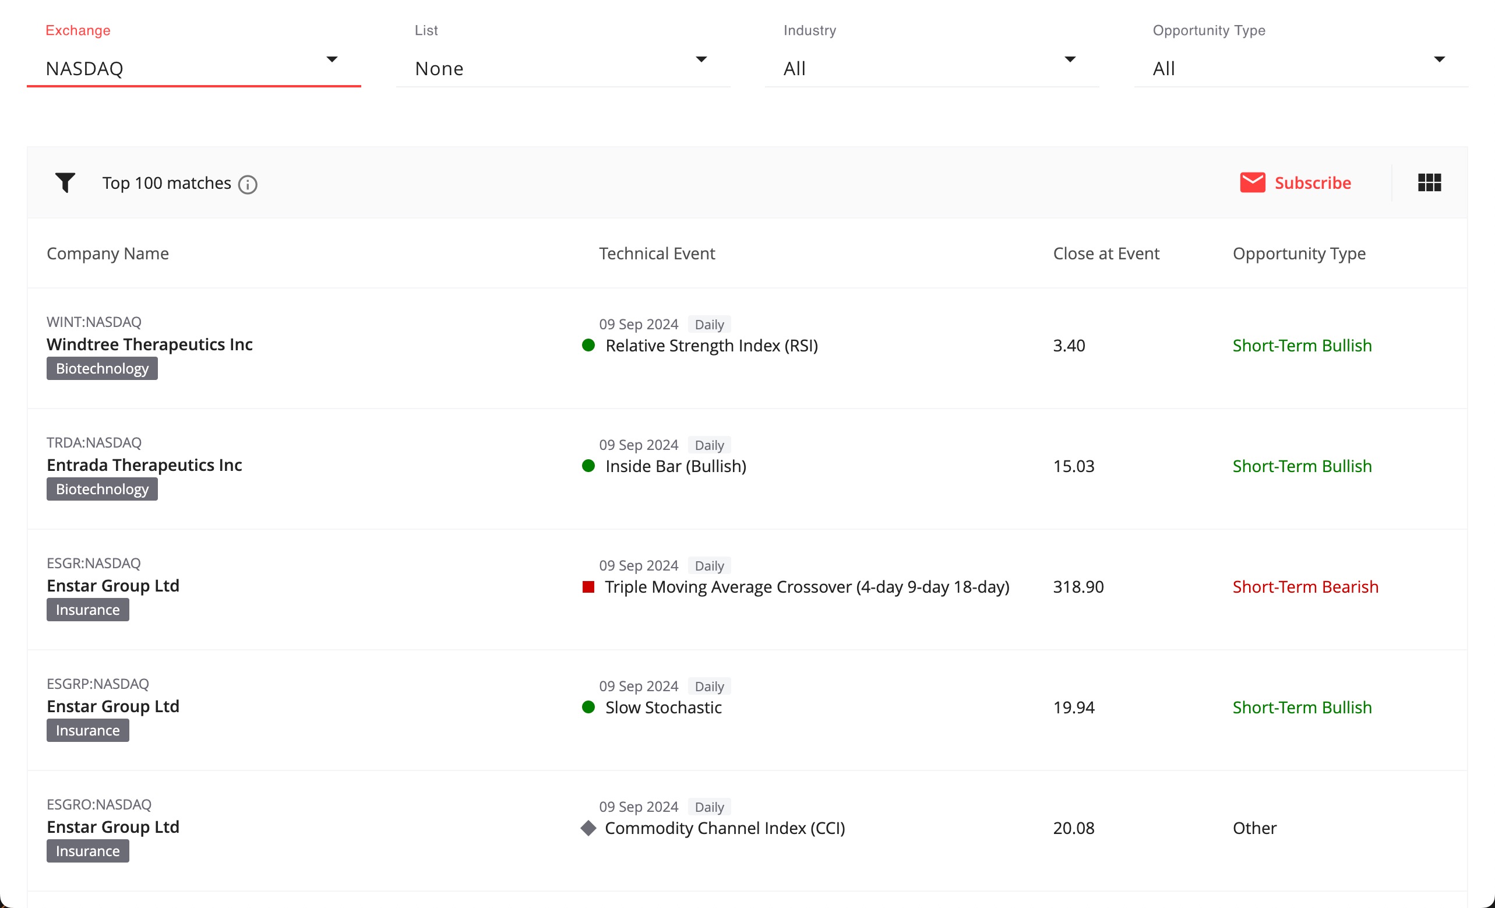Screen dimensions: 1495x908
Task: Click the green dot beside Slow Stochastic
Action: click(588, 707)
